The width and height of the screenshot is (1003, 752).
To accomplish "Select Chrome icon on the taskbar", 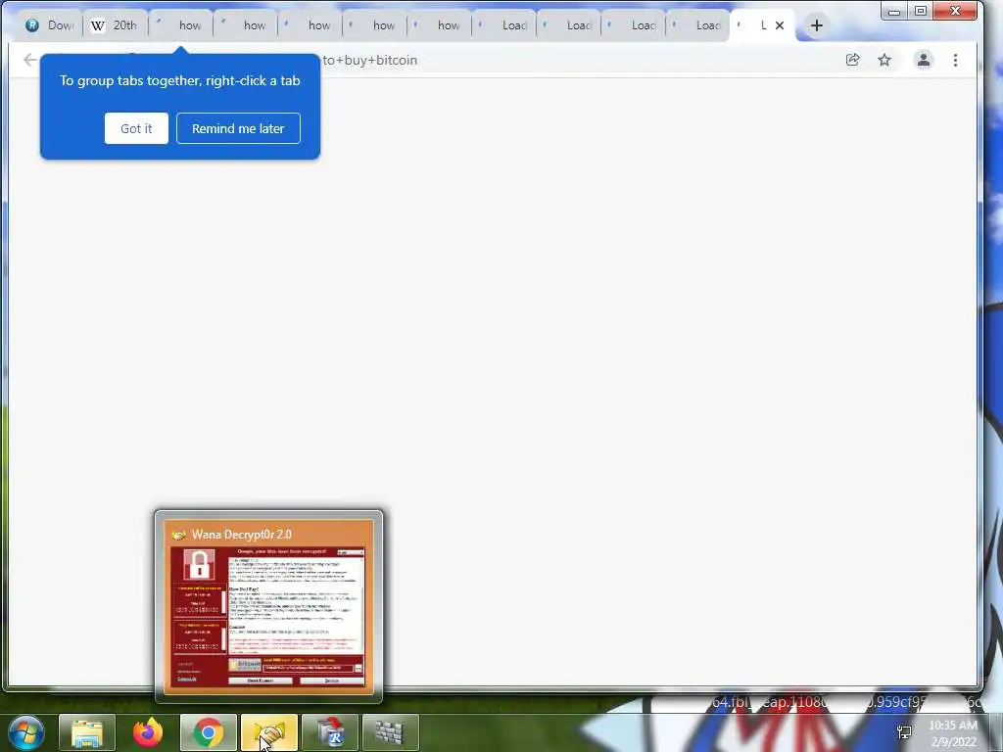I will [x=208, y=732].
